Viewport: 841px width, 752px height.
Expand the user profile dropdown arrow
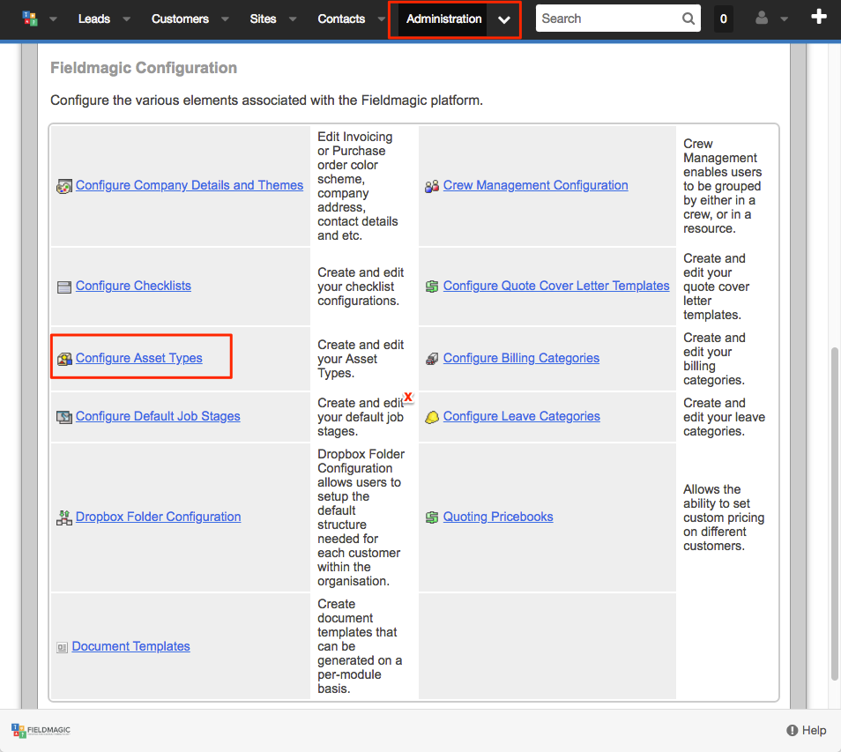pos(785,19)
